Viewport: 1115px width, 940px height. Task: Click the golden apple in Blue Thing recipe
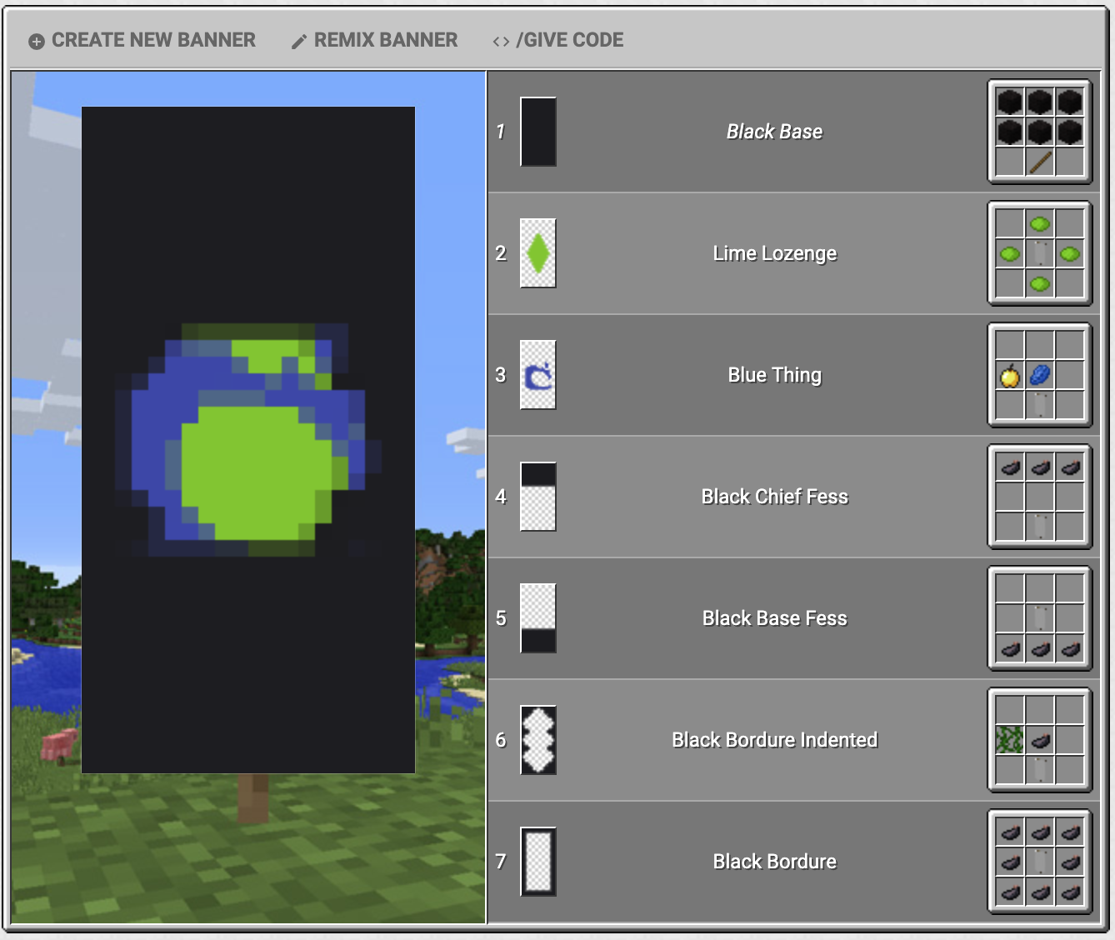click(x=1010, y=376)
